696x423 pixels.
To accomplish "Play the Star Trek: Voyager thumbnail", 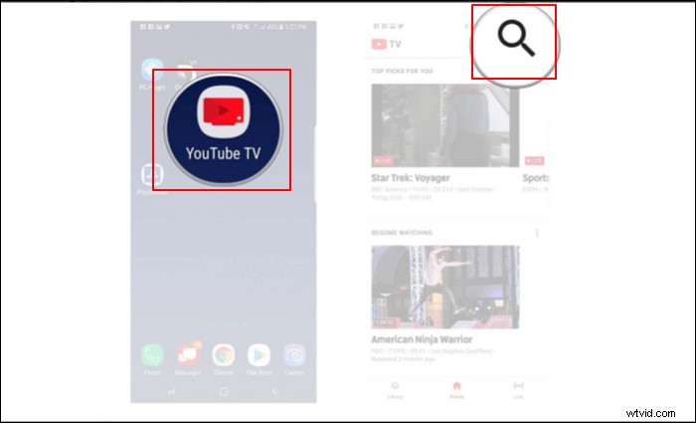I will click(445, 125).
